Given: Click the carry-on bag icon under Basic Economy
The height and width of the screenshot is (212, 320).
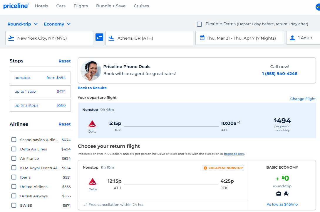Looking at the screenshot, I should [x=278, y=194].
